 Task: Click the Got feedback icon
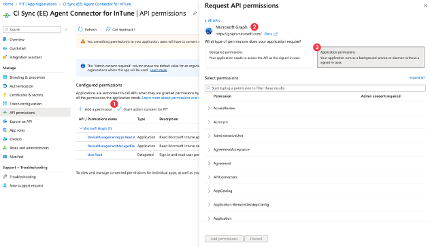[108, 29]
